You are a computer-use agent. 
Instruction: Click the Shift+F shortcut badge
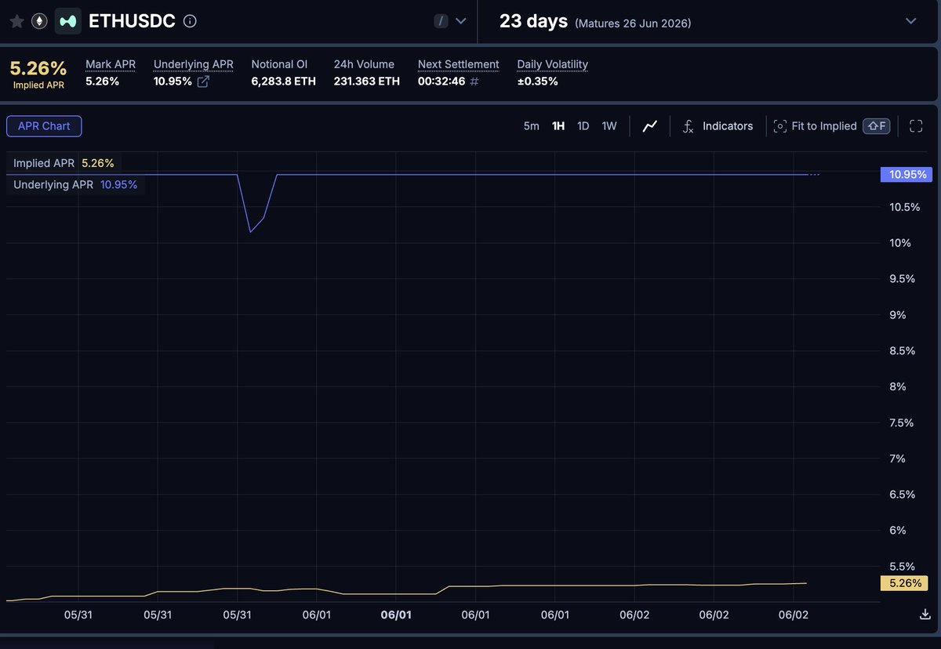[x=877, y=126]
